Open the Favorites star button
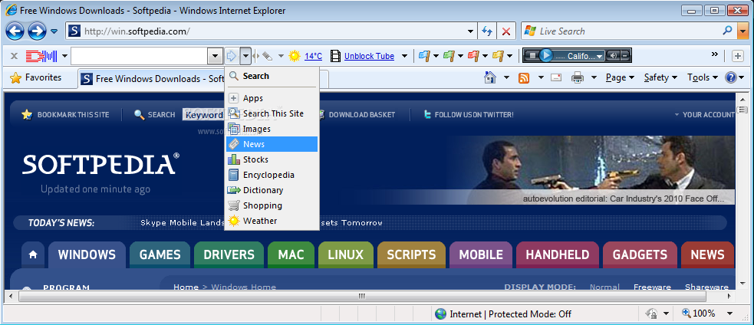 (36, 77)
